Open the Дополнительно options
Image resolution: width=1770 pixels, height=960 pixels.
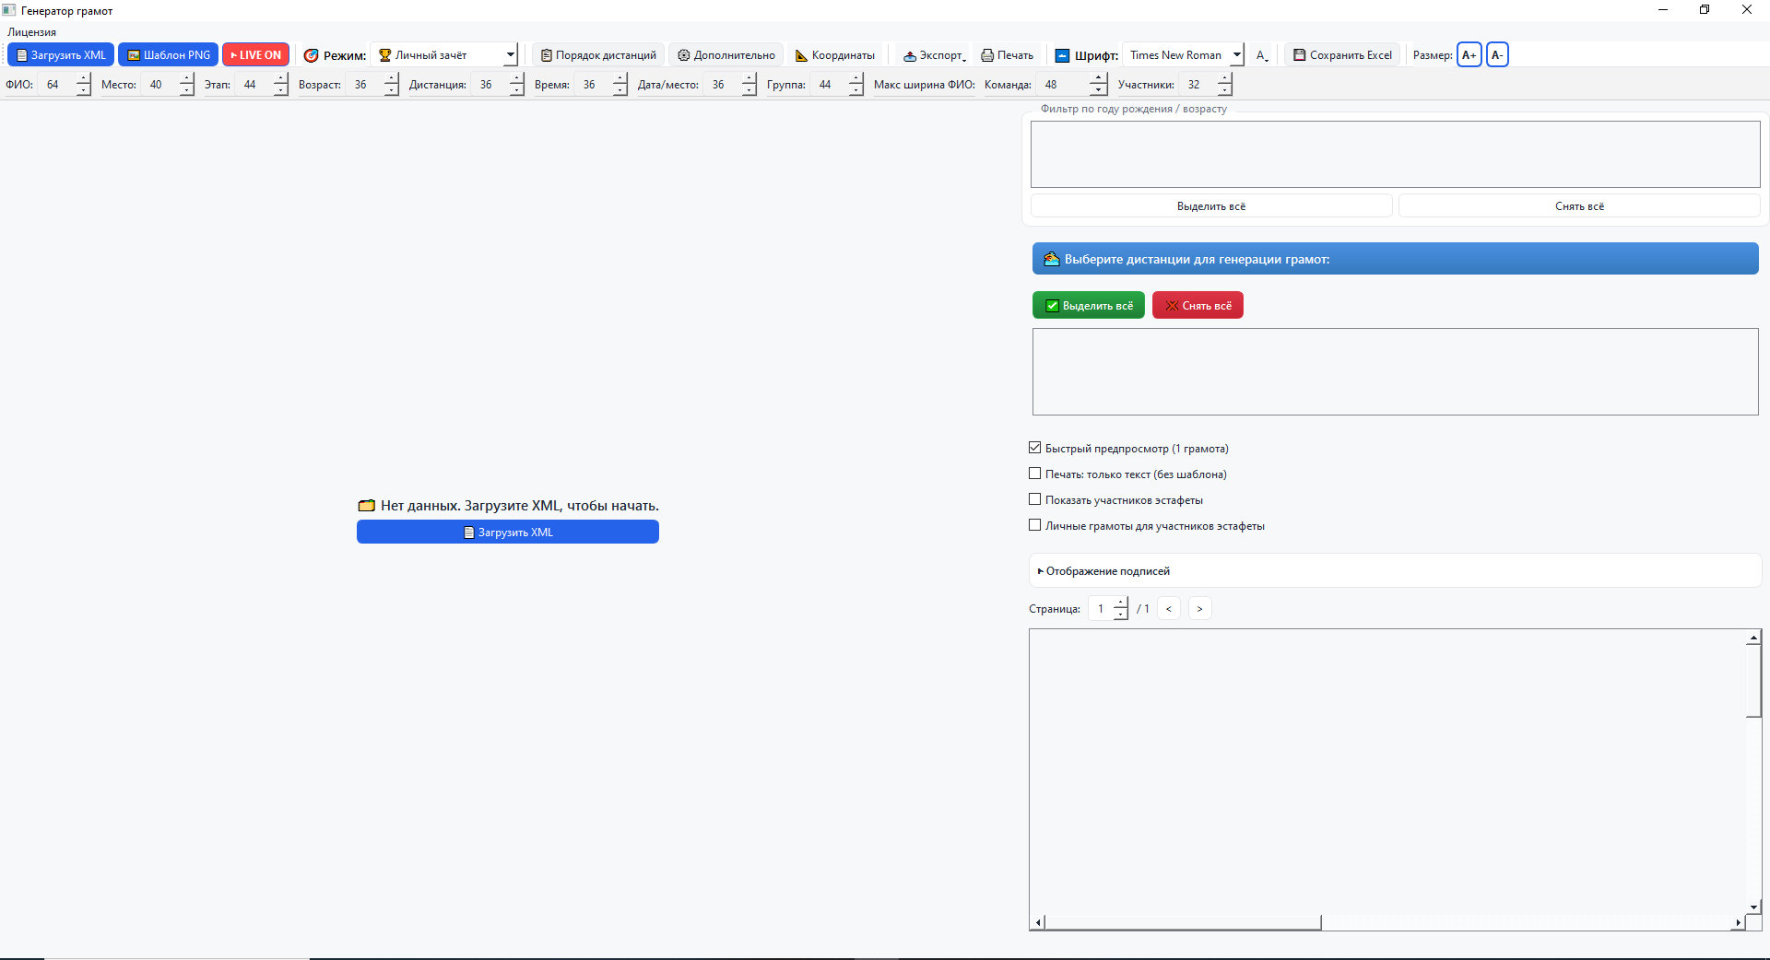(726, 55)
